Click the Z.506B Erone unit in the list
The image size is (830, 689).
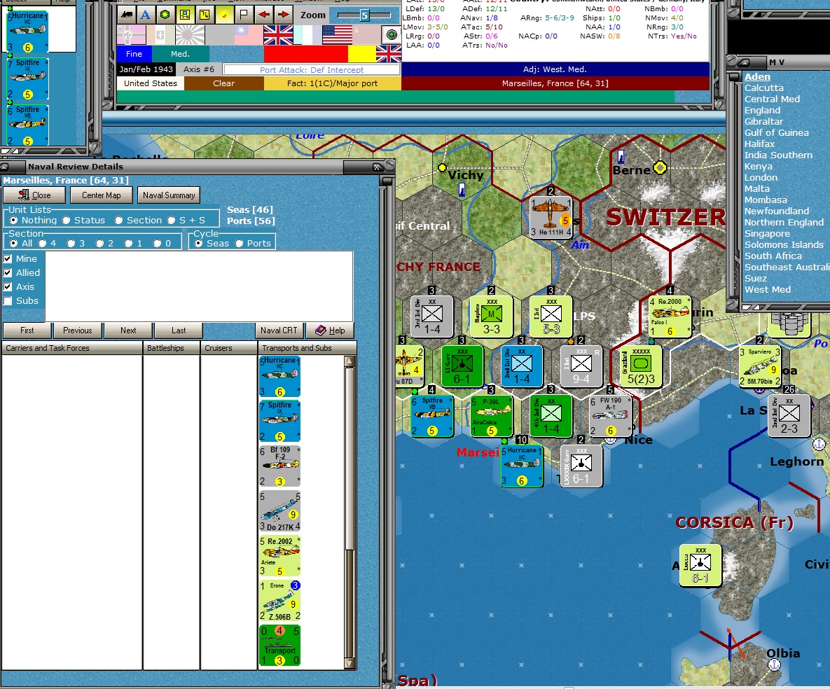[279, 601]
